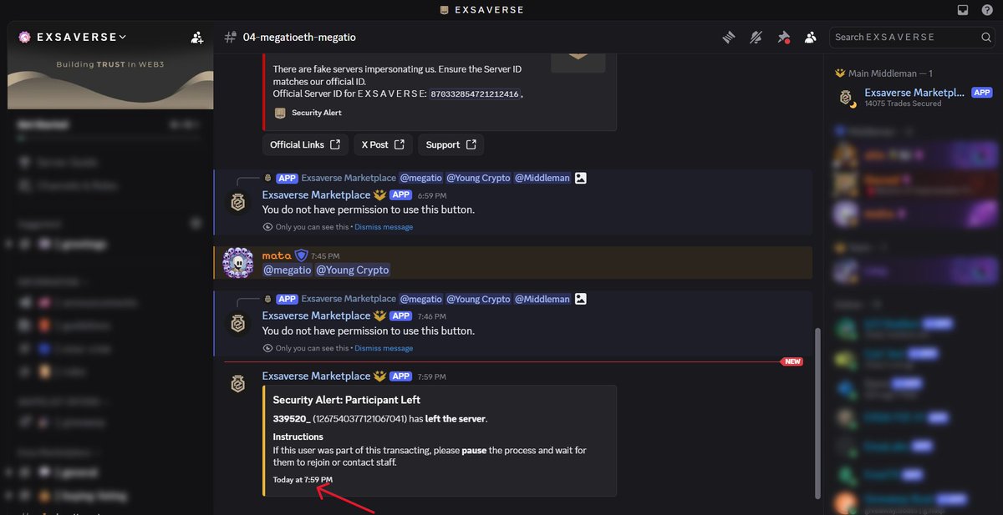Image resolution: width=1003 pixels, height=515 pixels.
Task: Click the Security Alert footer icon
Action: click(x=280, y=113)
